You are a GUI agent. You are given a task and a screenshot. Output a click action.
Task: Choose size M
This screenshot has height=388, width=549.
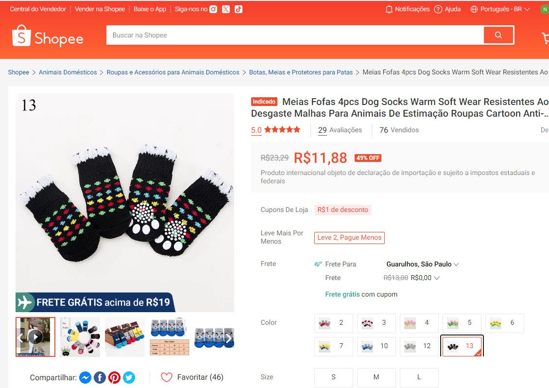point(376,377)
